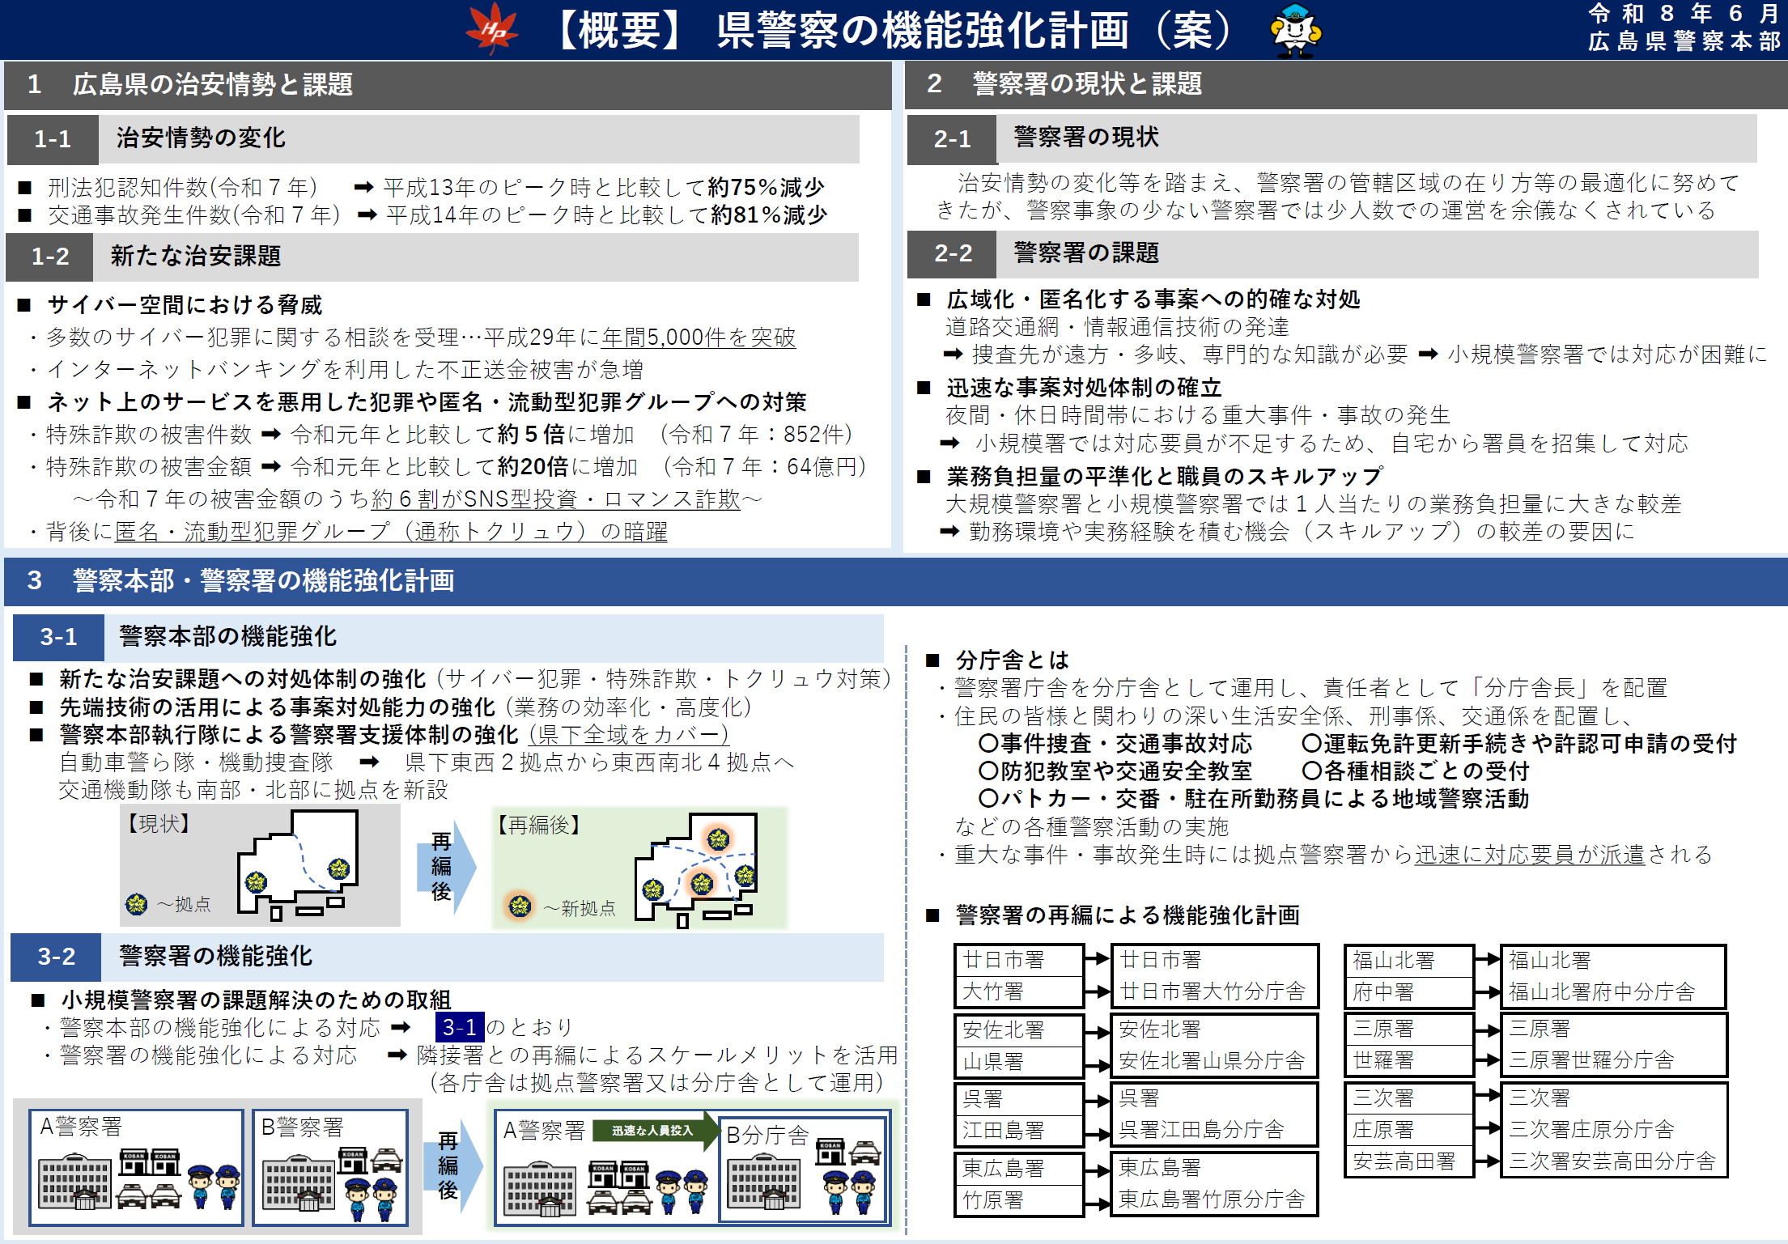Click the 廿日市署大竹分庁舎 cell
Image resolution: width=1788 pixels, height=1244 pixels.
click(x=1214, y=992)
